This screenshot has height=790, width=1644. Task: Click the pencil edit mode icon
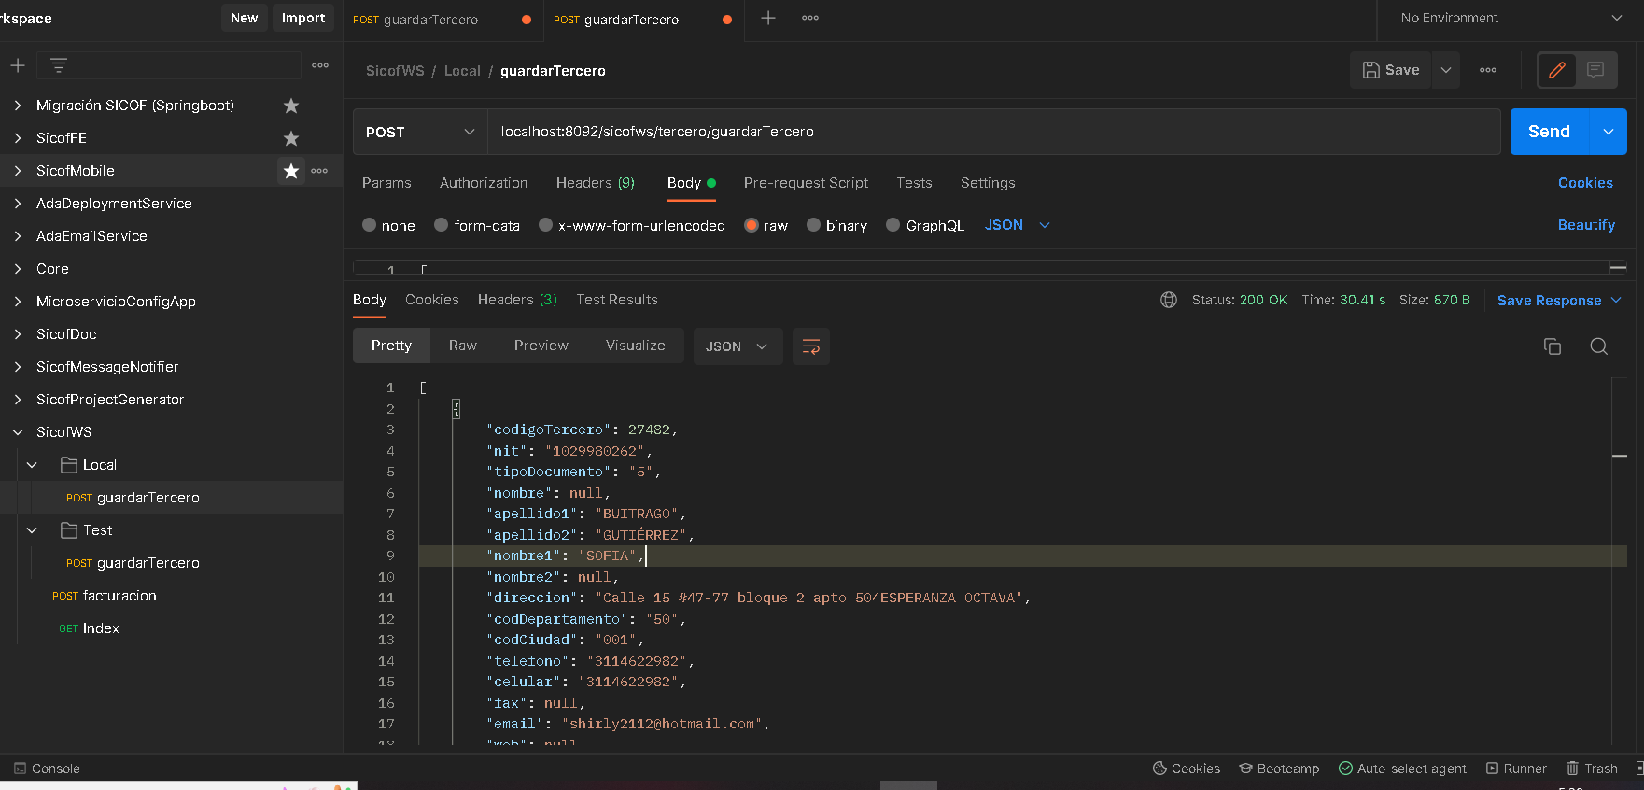pos(1556,70)
